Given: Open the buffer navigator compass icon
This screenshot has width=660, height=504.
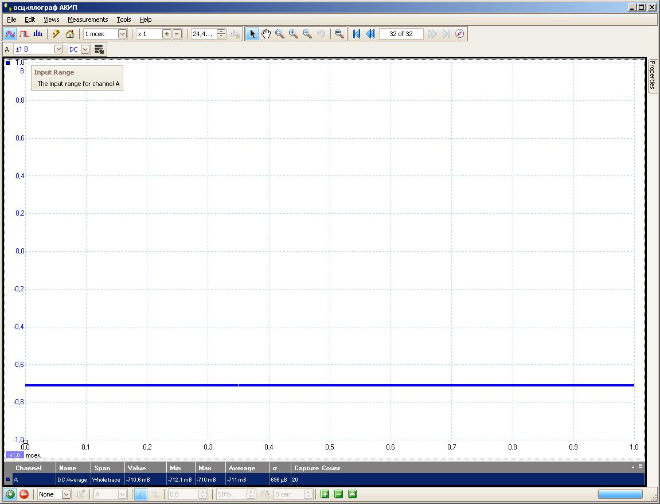Looking at the screenshot, I should pos(459,34).
